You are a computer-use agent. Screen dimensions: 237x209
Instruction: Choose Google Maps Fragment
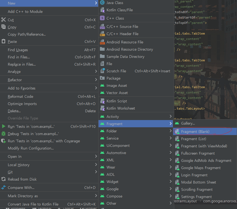205,168
